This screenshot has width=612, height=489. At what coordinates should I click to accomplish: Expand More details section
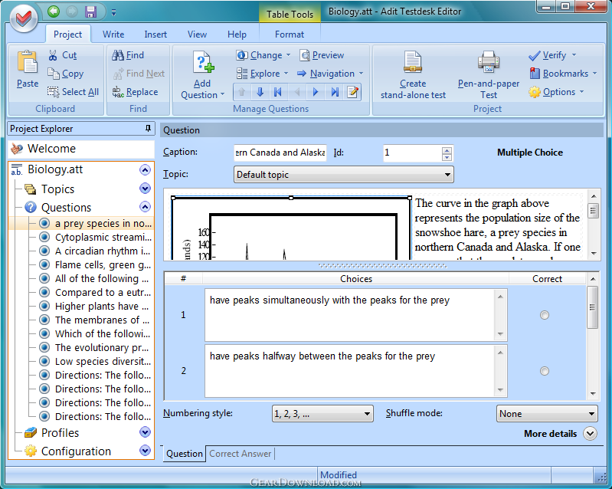pos(589,434)
